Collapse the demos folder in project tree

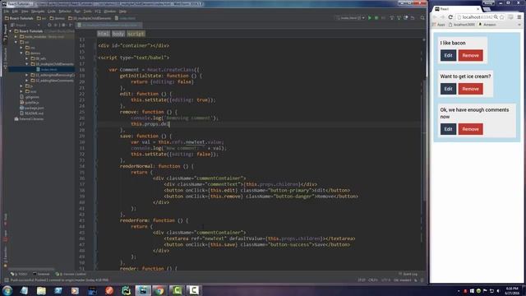pos(21,53)
